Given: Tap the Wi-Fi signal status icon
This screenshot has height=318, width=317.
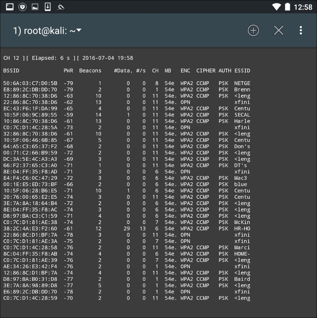Looking at the screenshot, I should pos(277,7).
